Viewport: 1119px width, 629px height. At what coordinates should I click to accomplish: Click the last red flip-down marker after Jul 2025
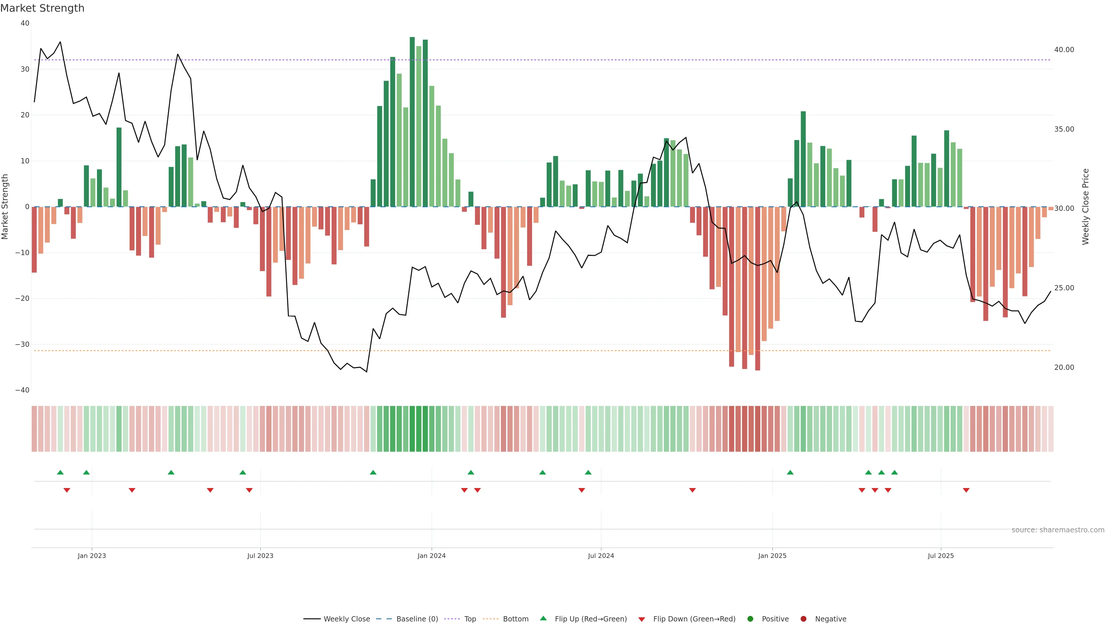(x=966, y=490)
